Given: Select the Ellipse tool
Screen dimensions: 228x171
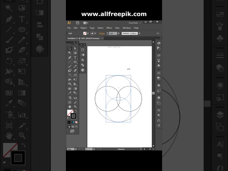Looking at the screenshot, I should tap(75, 62).
